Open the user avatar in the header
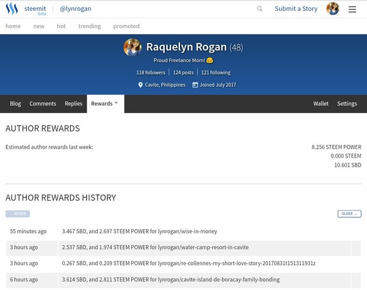The height and width of the screenshot is (290, 367). click(333, 9)
